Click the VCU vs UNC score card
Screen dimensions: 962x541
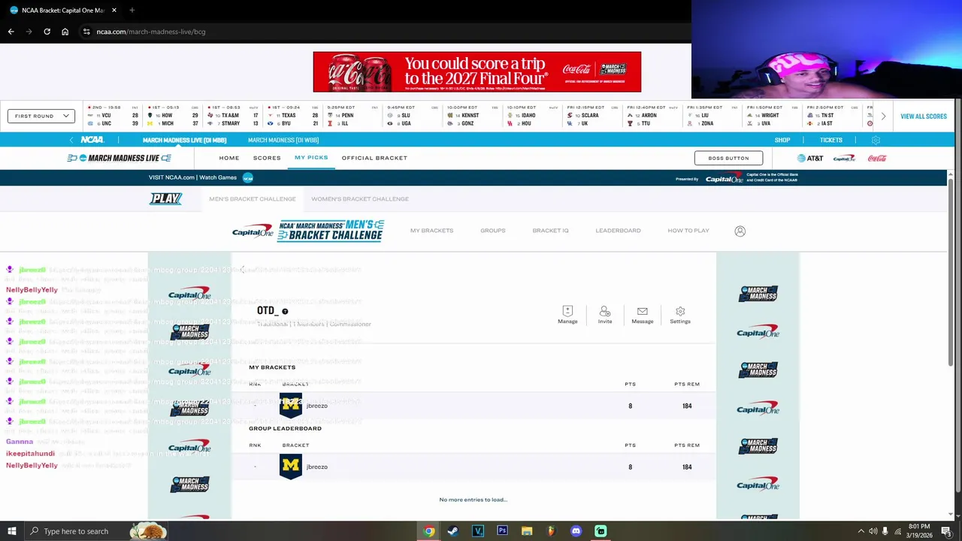(x=113, y=116)
